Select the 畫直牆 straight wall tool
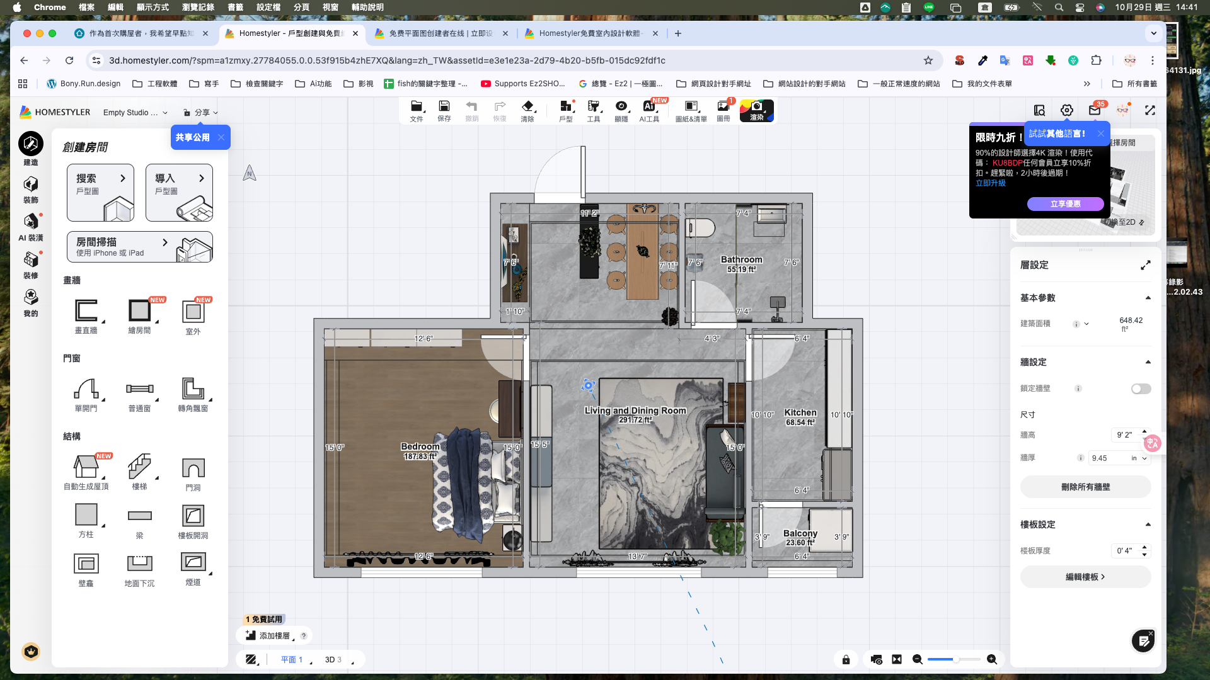 (86, 312)
